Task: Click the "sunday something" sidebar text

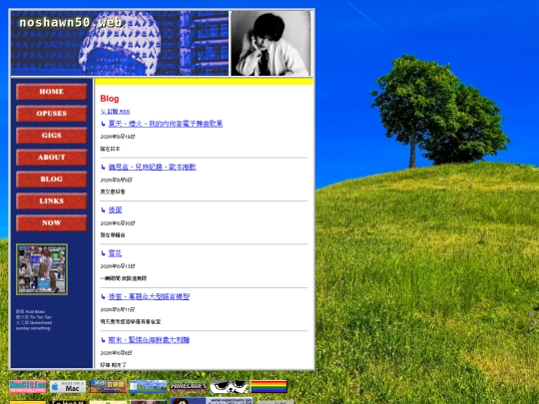Action: pos(33,328)
